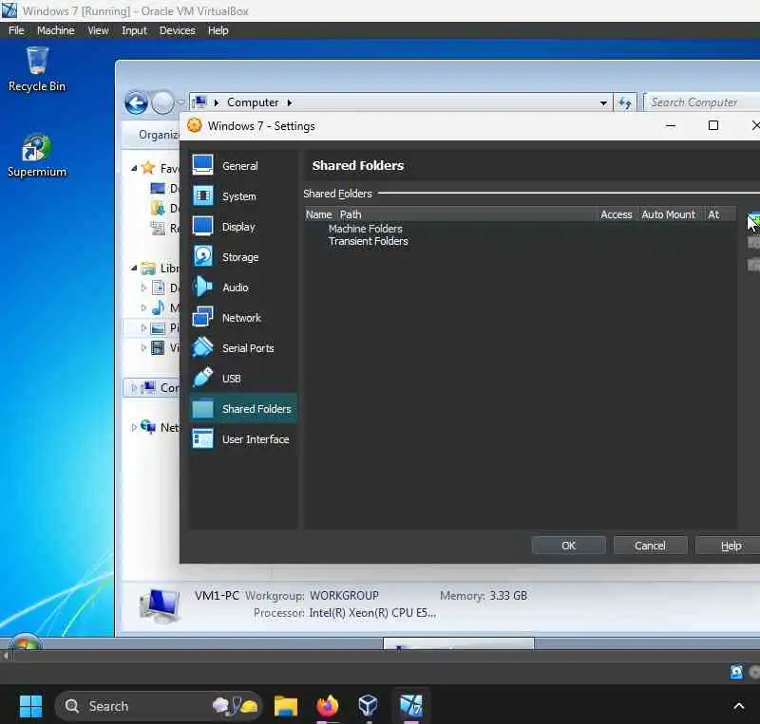Select the Machine Folders row
The width and height of the screenshot is (760, 724).
coord(366,229)
